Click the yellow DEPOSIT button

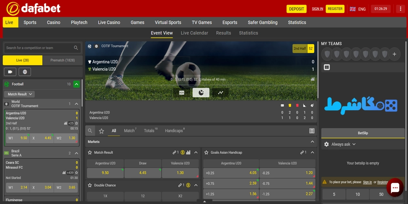(296, 9)
